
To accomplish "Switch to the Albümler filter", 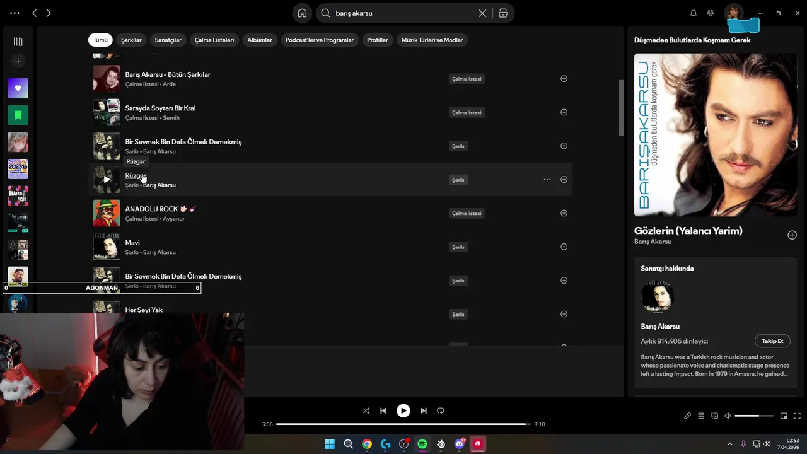I will 260,40.
